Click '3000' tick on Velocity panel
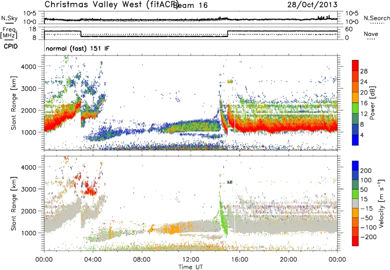 pyautogui.click(x=29, y=189)
